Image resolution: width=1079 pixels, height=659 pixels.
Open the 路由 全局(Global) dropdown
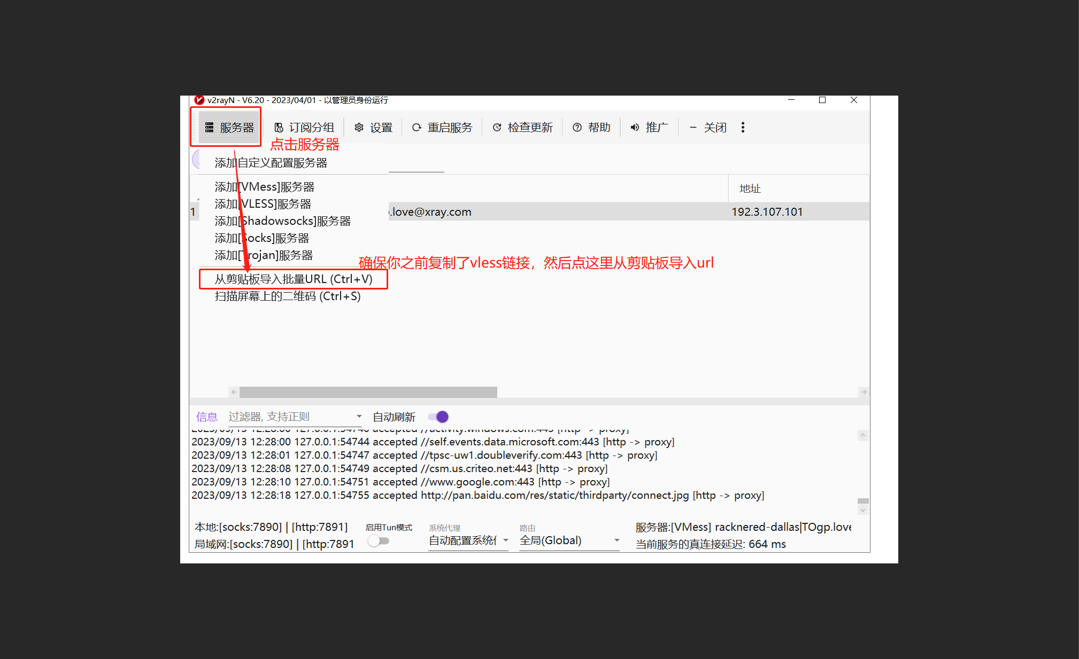[x=569, y=540]
